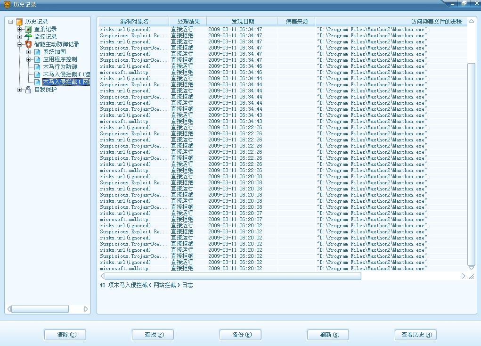
Task: Select 智能主动防御记录 tree entry
Action: [57, 44]
